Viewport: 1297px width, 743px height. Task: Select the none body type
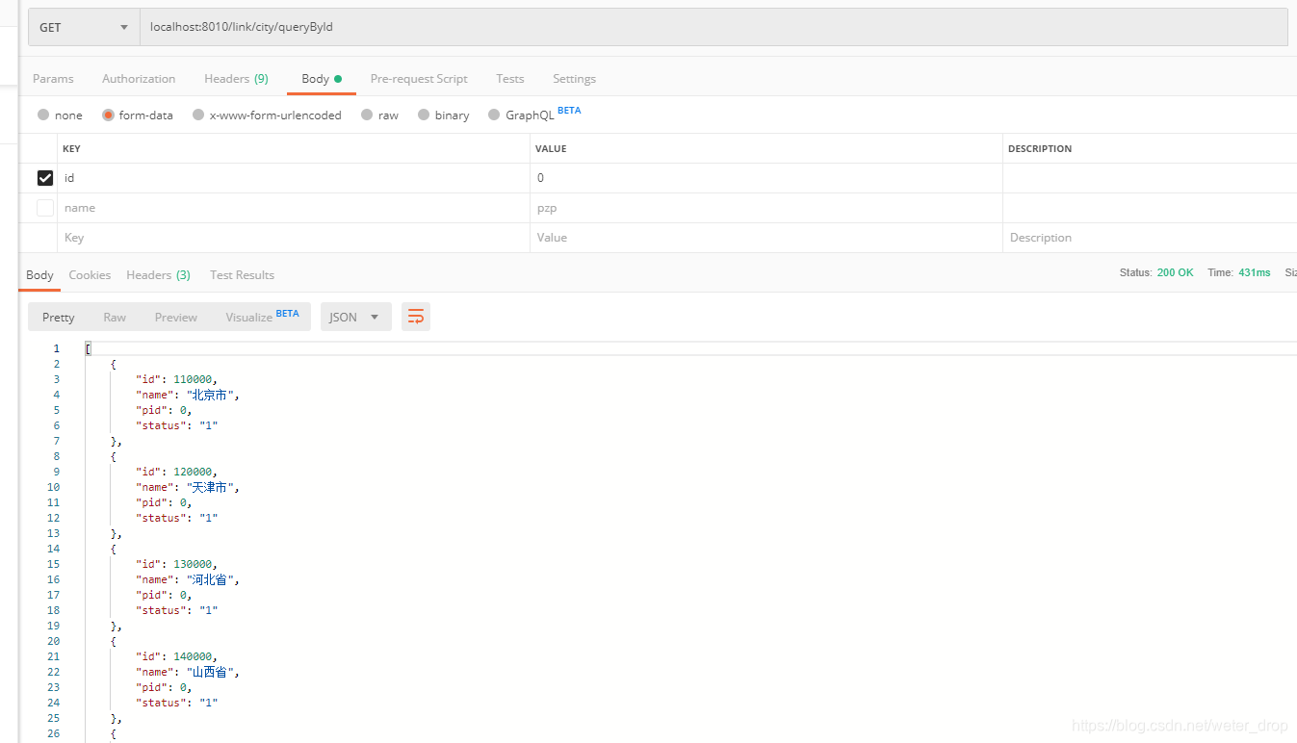coord(43,115)
